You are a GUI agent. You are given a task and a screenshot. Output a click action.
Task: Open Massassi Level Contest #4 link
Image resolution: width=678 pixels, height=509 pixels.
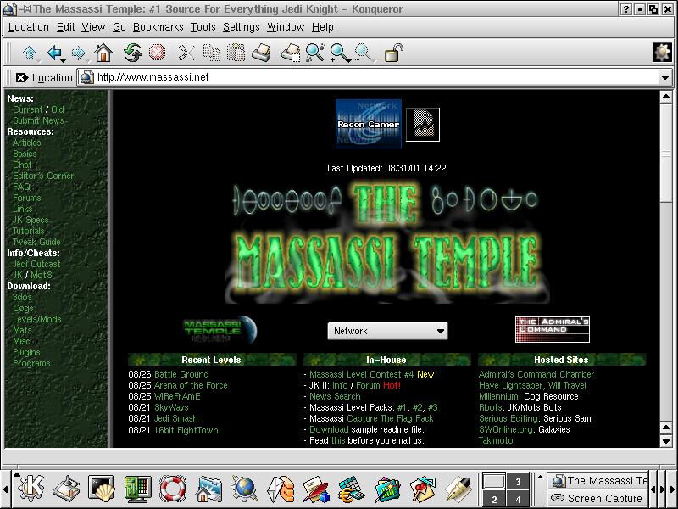coord(362,374)
